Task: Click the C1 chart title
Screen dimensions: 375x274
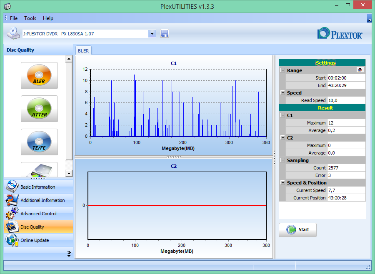Action: point(174,63)
